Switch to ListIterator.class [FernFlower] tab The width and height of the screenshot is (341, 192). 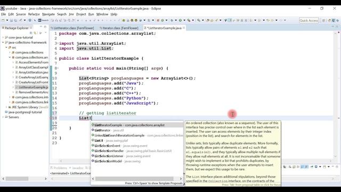point(74,28)
